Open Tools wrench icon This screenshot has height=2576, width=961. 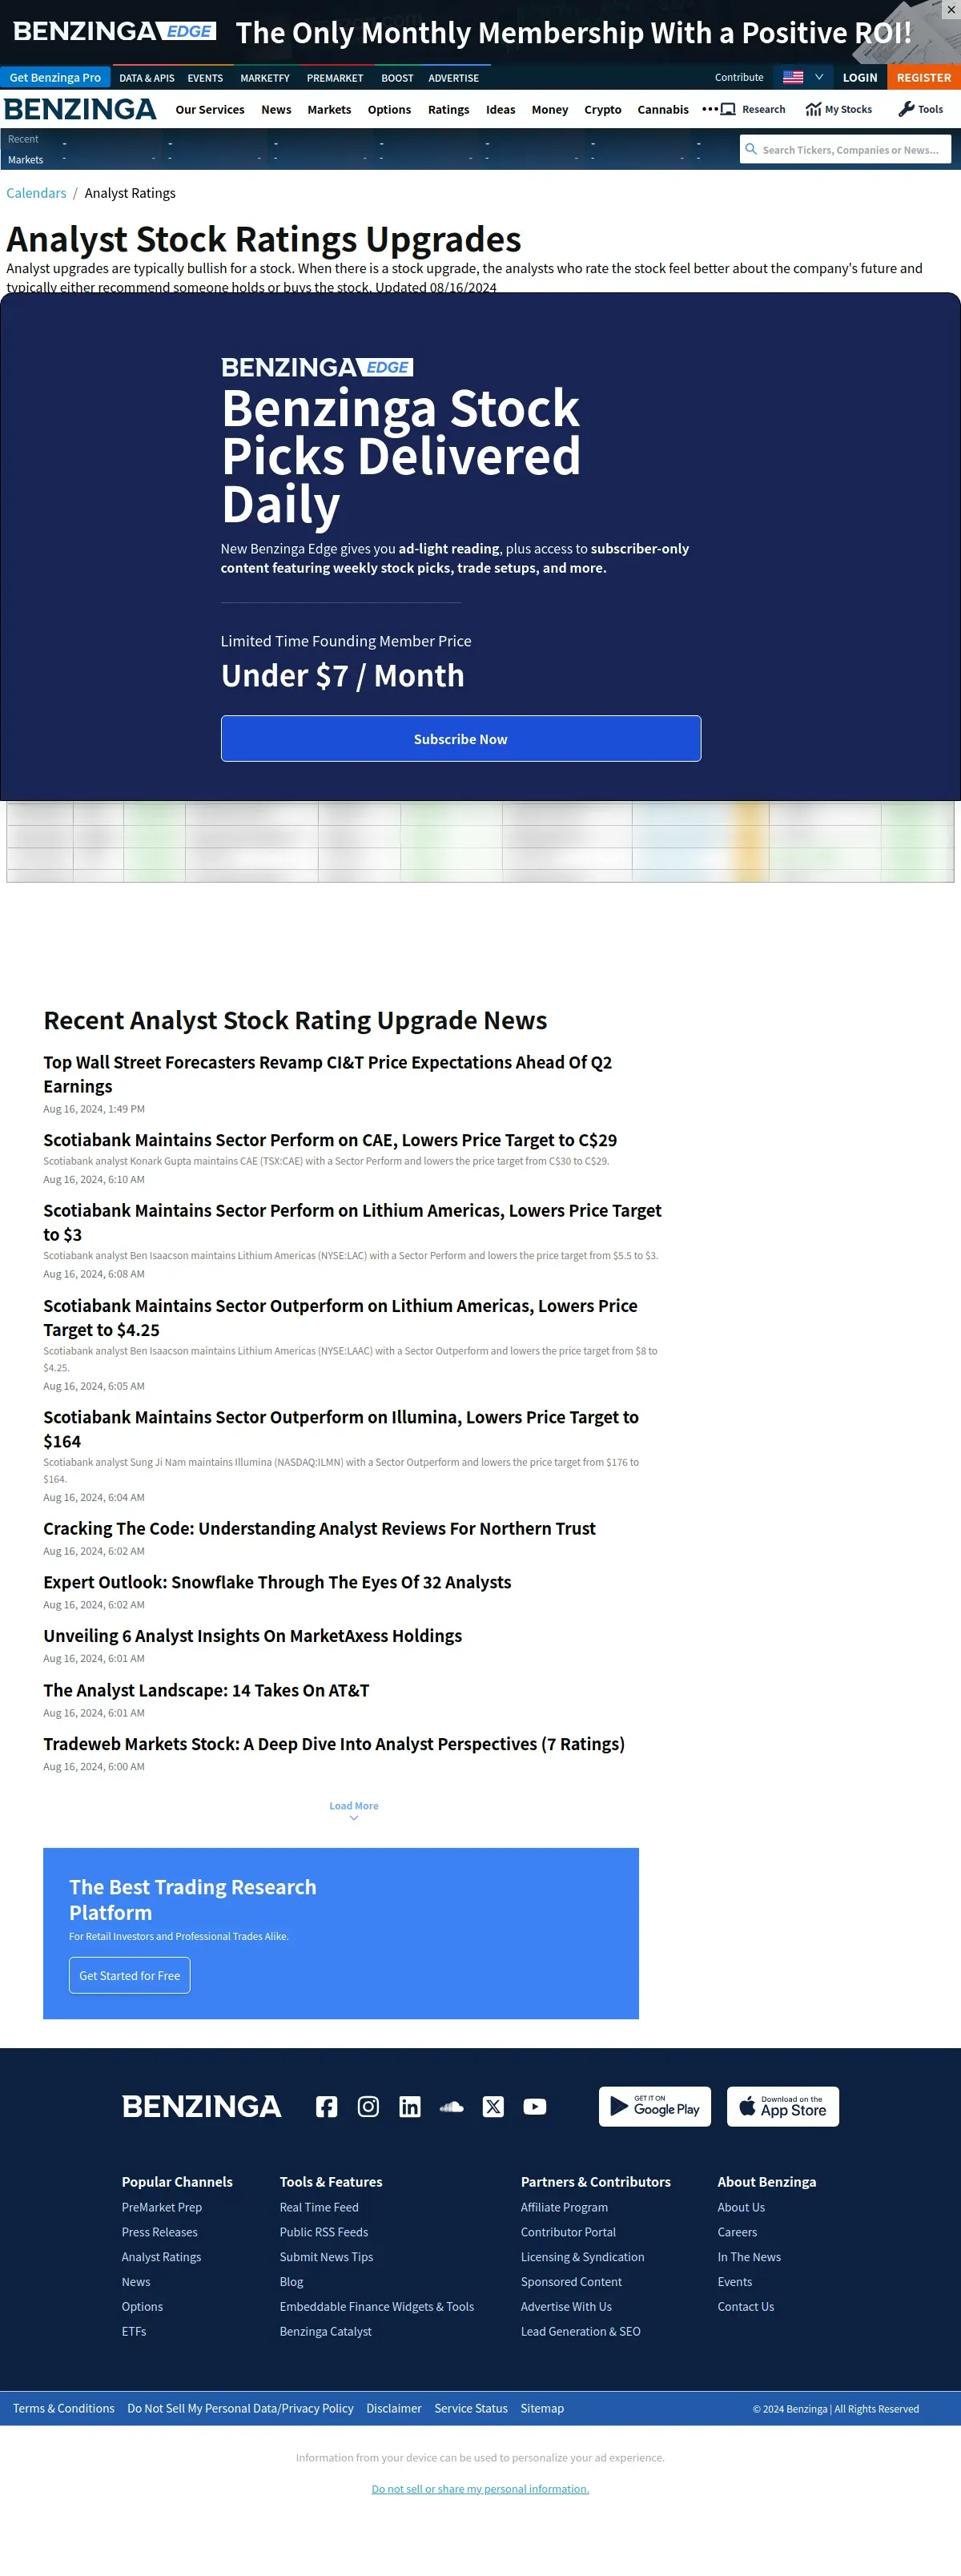[906, 109]
